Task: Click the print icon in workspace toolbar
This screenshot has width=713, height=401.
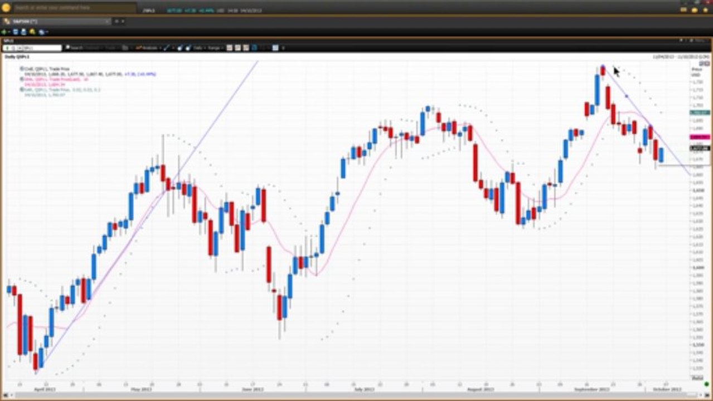Action: [24, 32]
